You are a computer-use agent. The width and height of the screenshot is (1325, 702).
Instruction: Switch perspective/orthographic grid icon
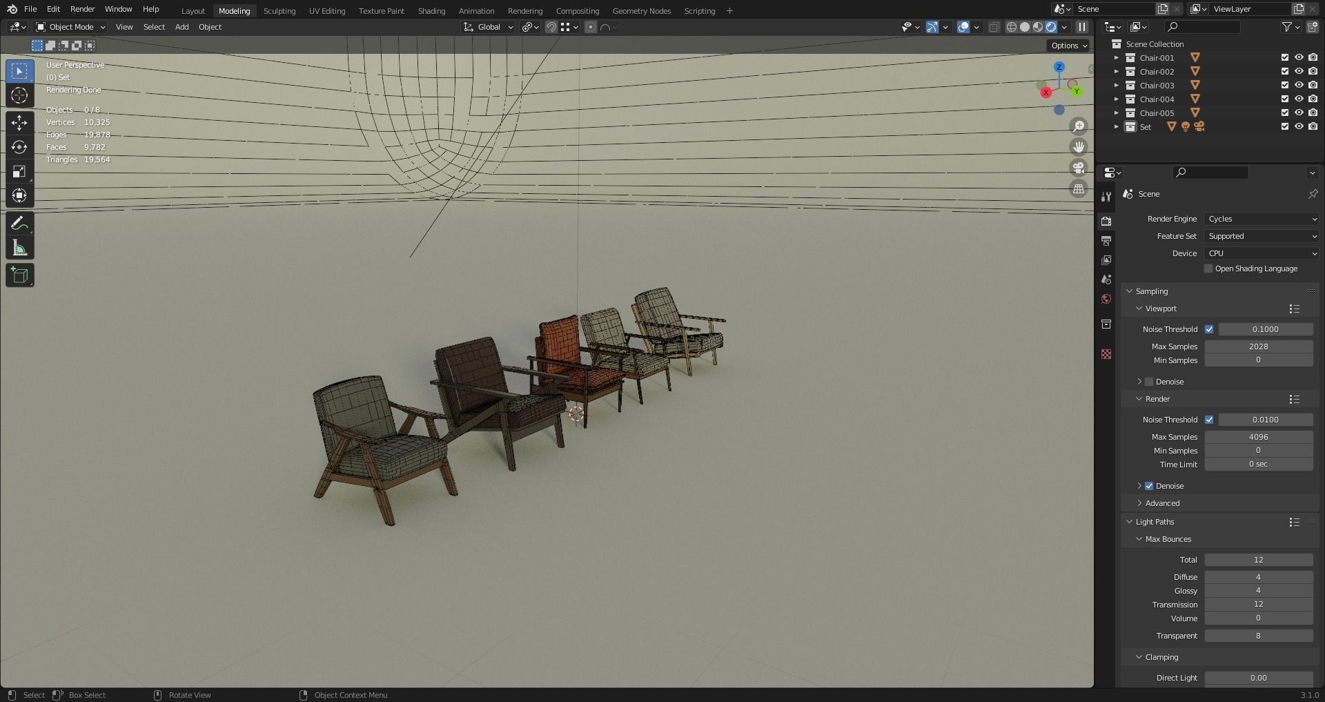1078,188
